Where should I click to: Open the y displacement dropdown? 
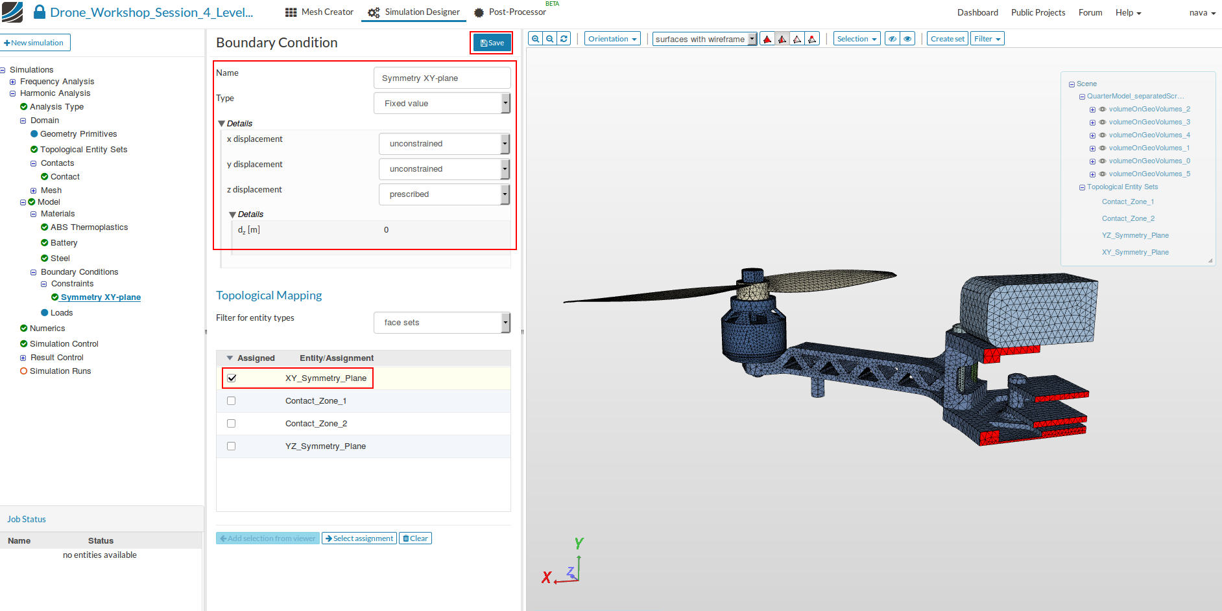pos(444,169)
